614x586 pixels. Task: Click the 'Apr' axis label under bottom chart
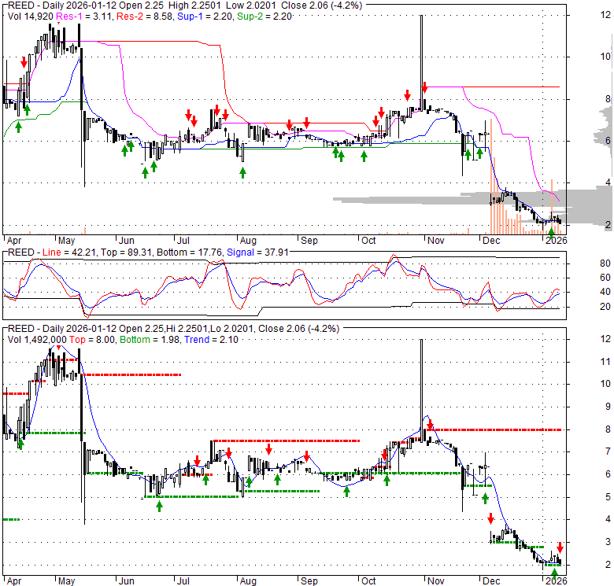tap(14, 580)
